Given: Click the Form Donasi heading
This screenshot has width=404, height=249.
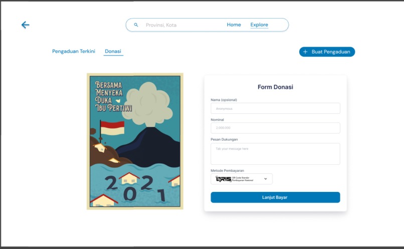Looking at the screenshot, I should click(275, 87).
